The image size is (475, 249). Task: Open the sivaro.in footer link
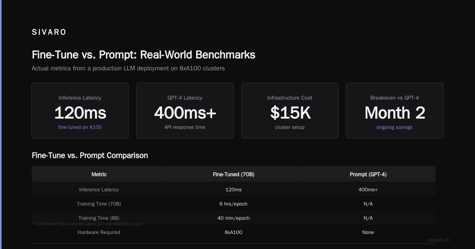coord(439,240)
